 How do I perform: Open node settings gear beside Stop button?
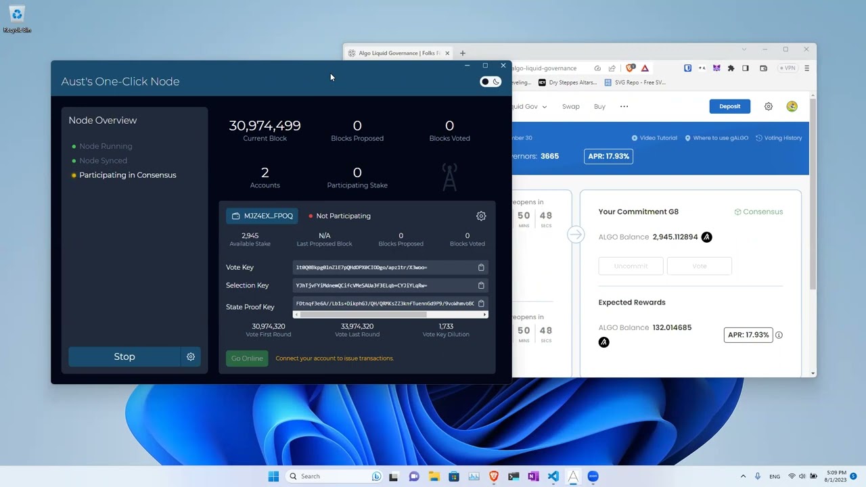[x=191, y=356]
